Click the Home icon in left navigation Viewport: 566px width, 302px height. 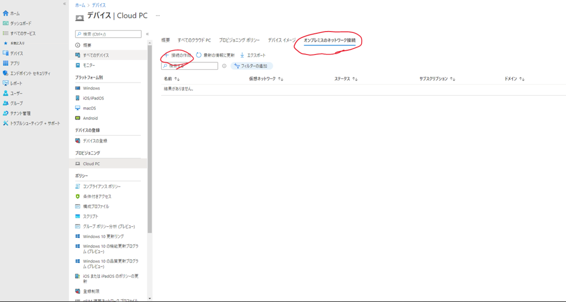point(6,14)
